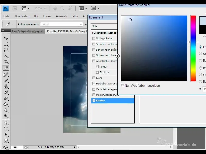Select the Paint Bucket tool

(x=6, y=104)
